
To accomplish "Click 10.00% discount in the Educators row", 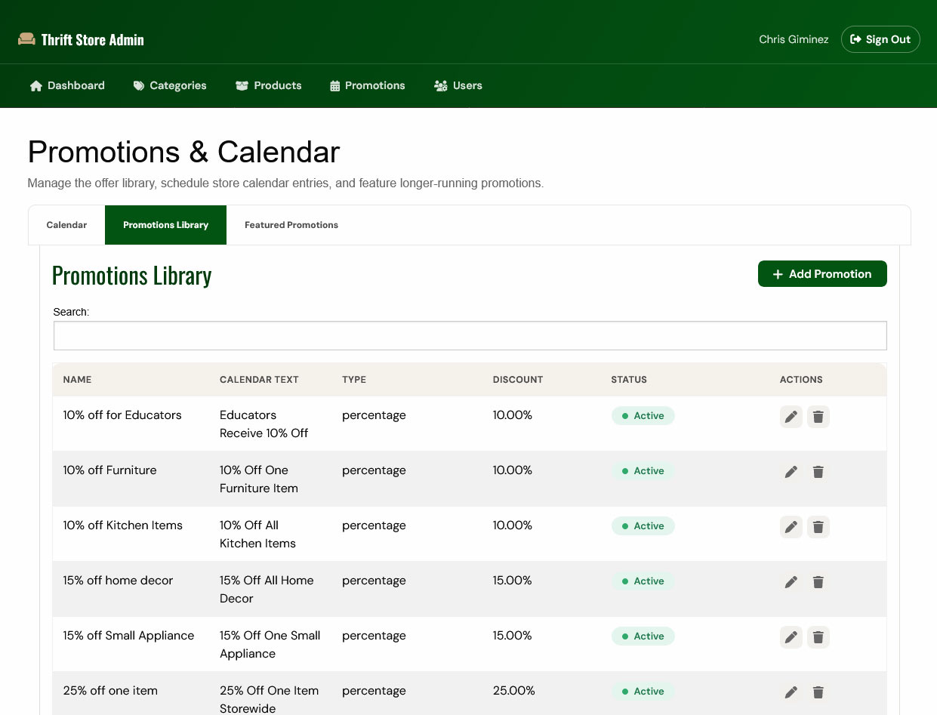I will tap(513, 415).
